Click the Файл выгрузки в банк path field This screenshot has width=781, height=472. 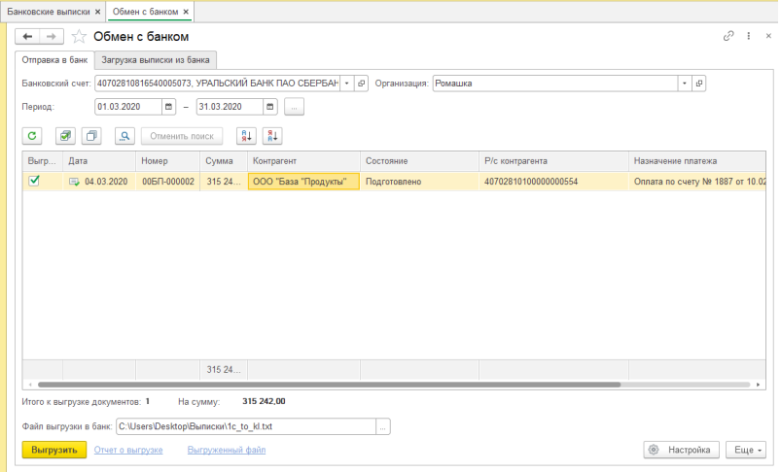(246, 426)
